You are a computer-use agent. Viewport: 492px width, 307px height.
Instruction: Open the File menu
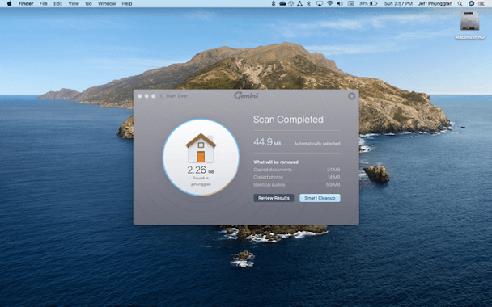44,4
